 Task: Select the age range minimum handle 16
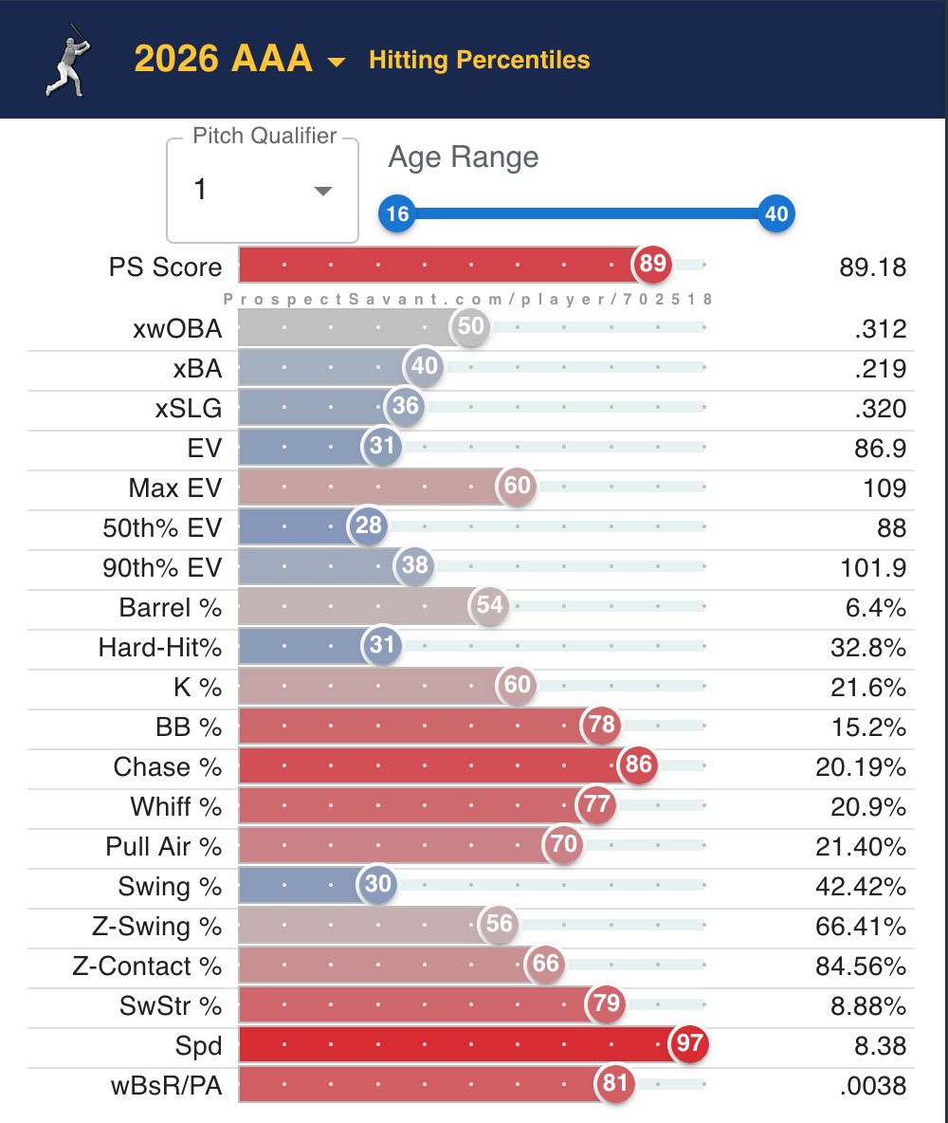pos(397,213)
